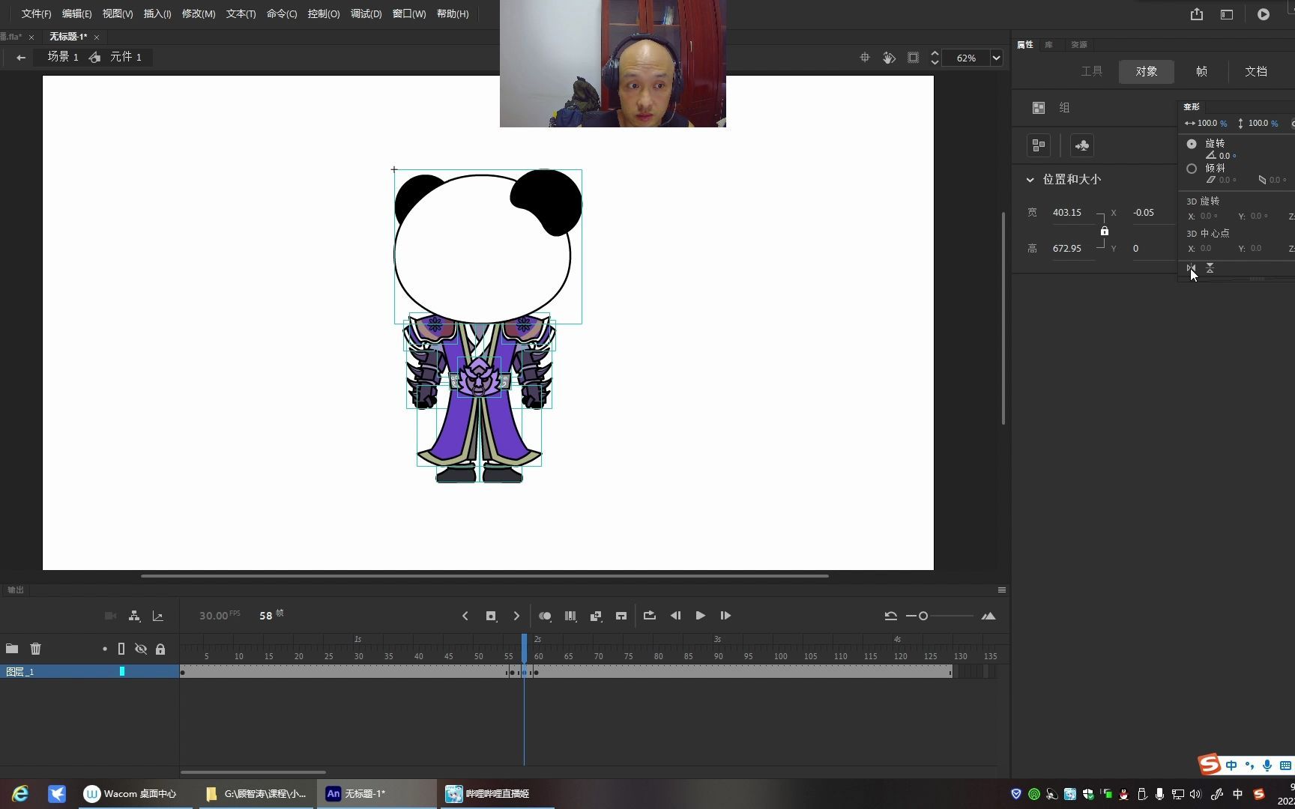Click the 宽 width value 403.15
The image size is (1295, 809).
point(1067,213)
